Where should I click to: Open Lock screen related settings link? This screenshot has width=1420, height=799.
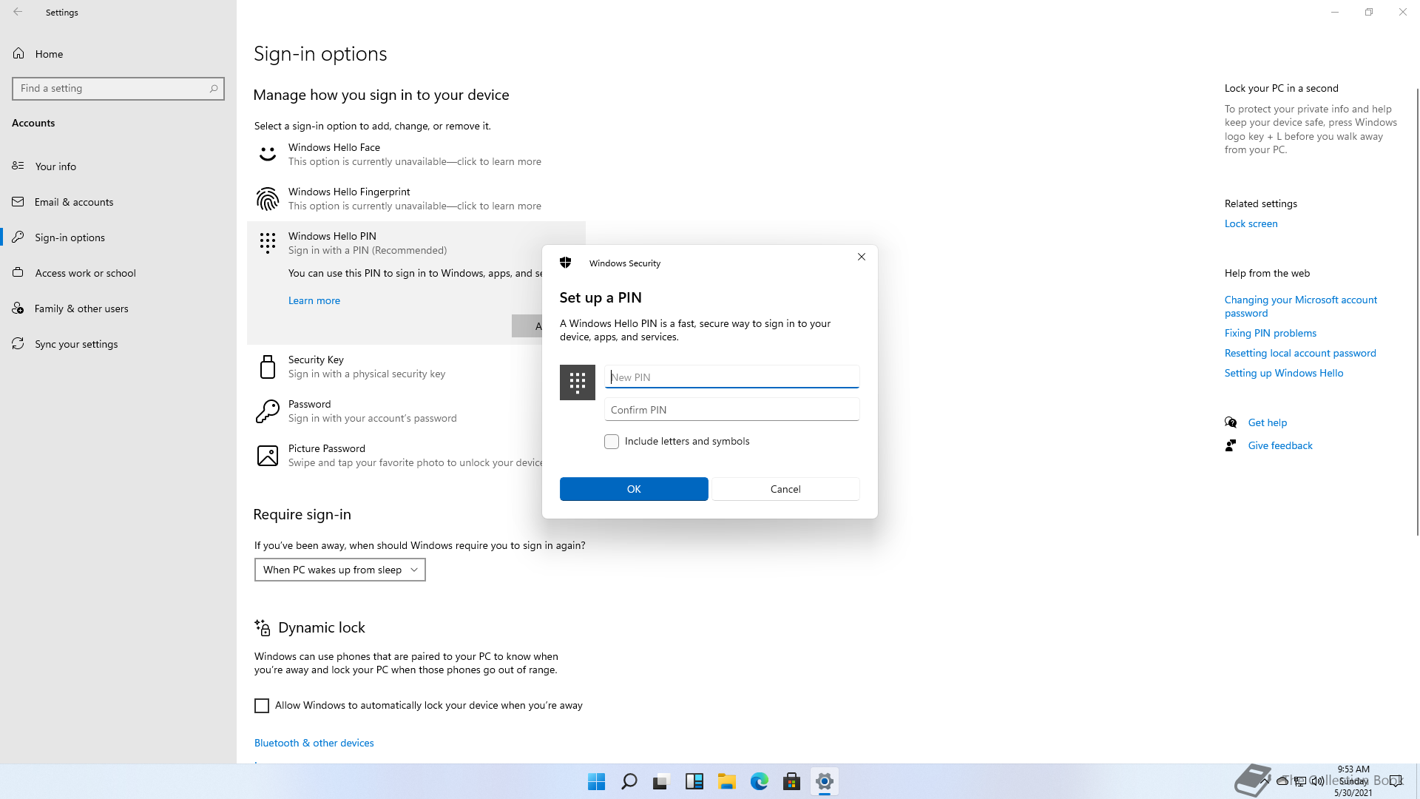point(1251,223)
